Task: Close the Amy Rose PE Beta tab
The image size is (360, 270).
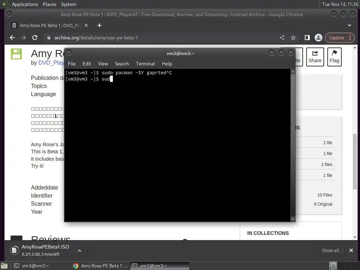Action: coord(86,25)
